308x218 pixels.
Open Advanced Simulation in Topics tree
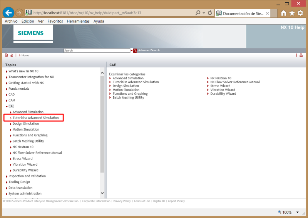pyautogui.click(x=28, y=112)
